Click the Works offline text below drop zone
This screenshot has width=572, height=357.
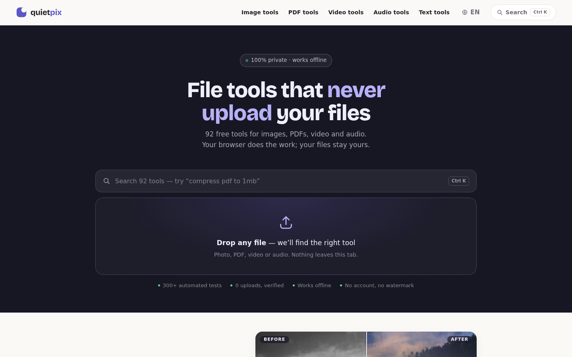click(x=314, y=286)
